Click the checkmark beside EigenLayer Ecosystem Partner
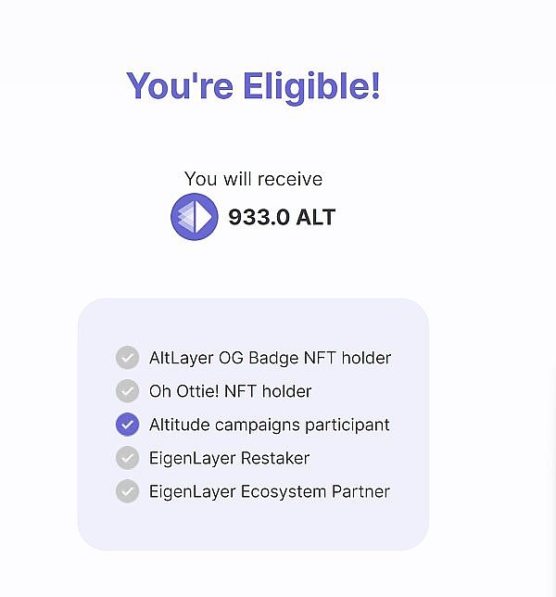This screenshot has height=597, width=556. (x=127, y=491)
